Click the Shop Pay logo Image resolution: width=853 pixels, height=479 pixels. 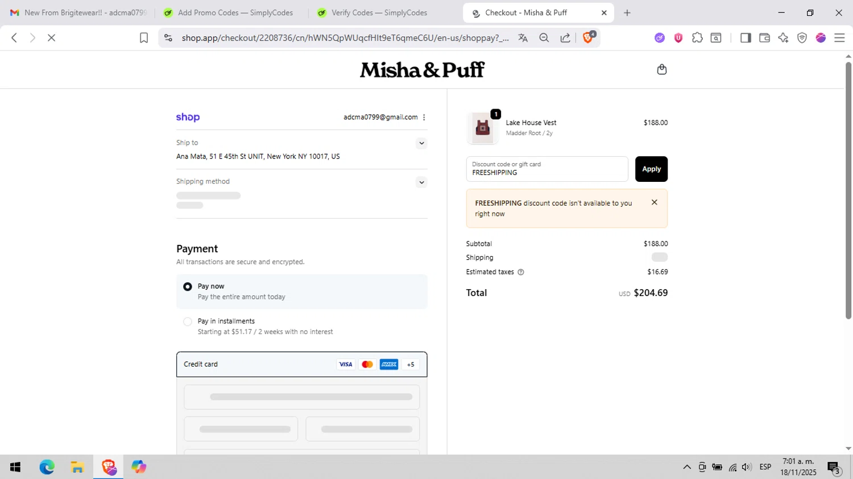[188, 117]
